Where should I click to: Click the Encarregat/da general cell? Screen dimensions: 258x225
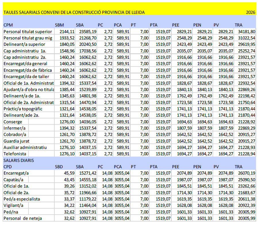pyautogui.click(x=25, y=63)
